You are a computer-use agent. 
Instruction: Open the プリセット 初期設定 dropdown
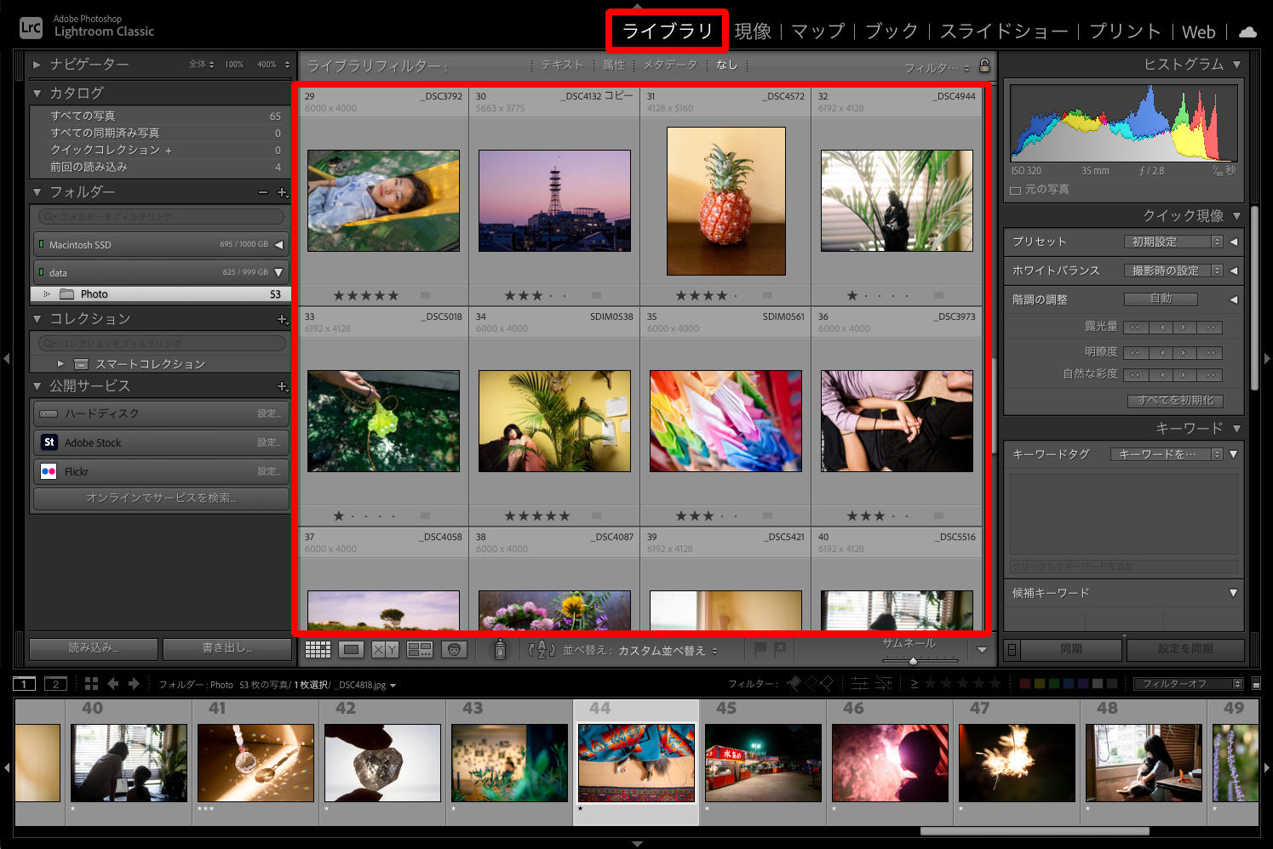1172,242
